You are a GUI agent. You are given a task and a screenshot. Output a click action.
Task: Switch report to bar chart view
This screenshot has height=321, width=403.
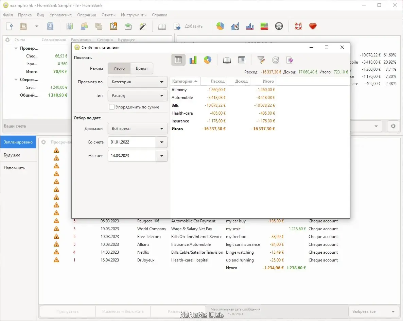[193, 60]
